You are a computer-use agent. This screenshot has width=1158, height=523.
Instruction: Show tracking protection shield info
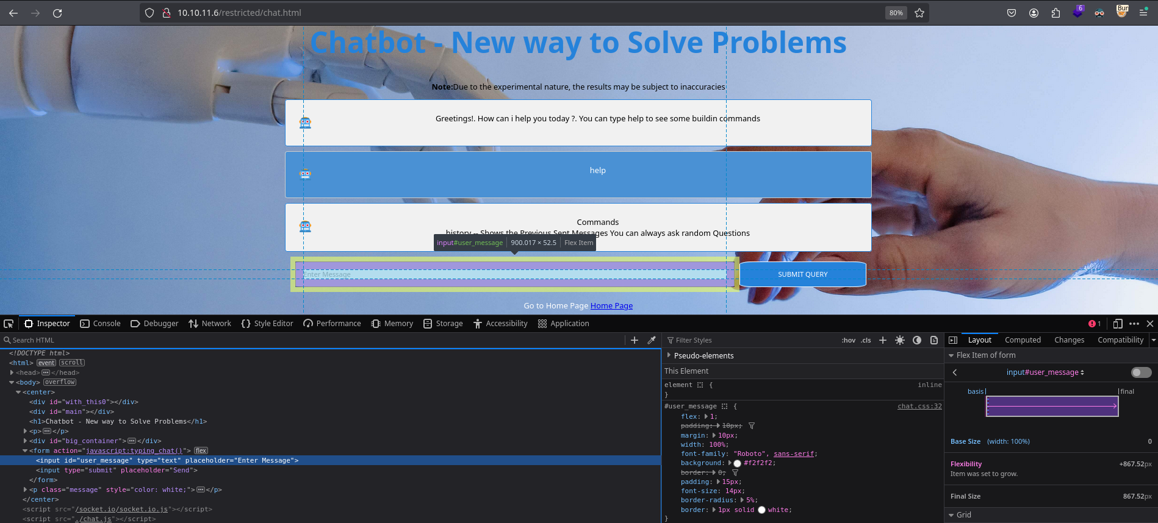click(149, 13)
